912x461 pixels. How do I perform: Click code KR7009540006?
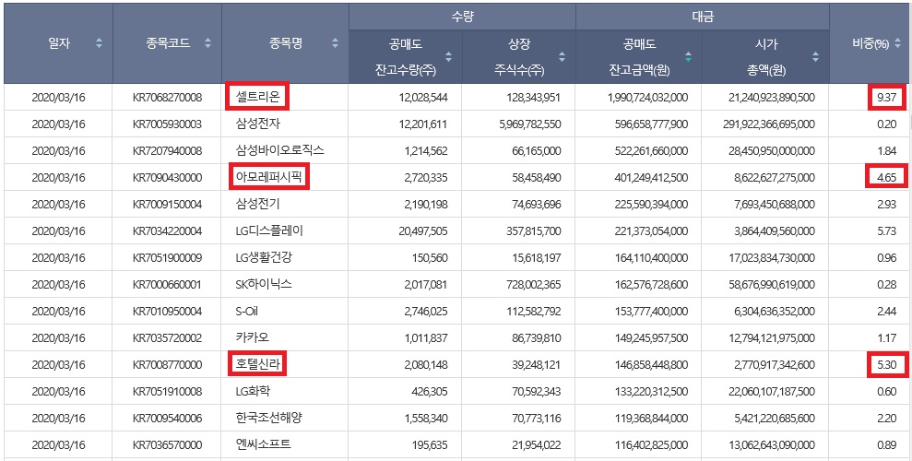point(168,418)
